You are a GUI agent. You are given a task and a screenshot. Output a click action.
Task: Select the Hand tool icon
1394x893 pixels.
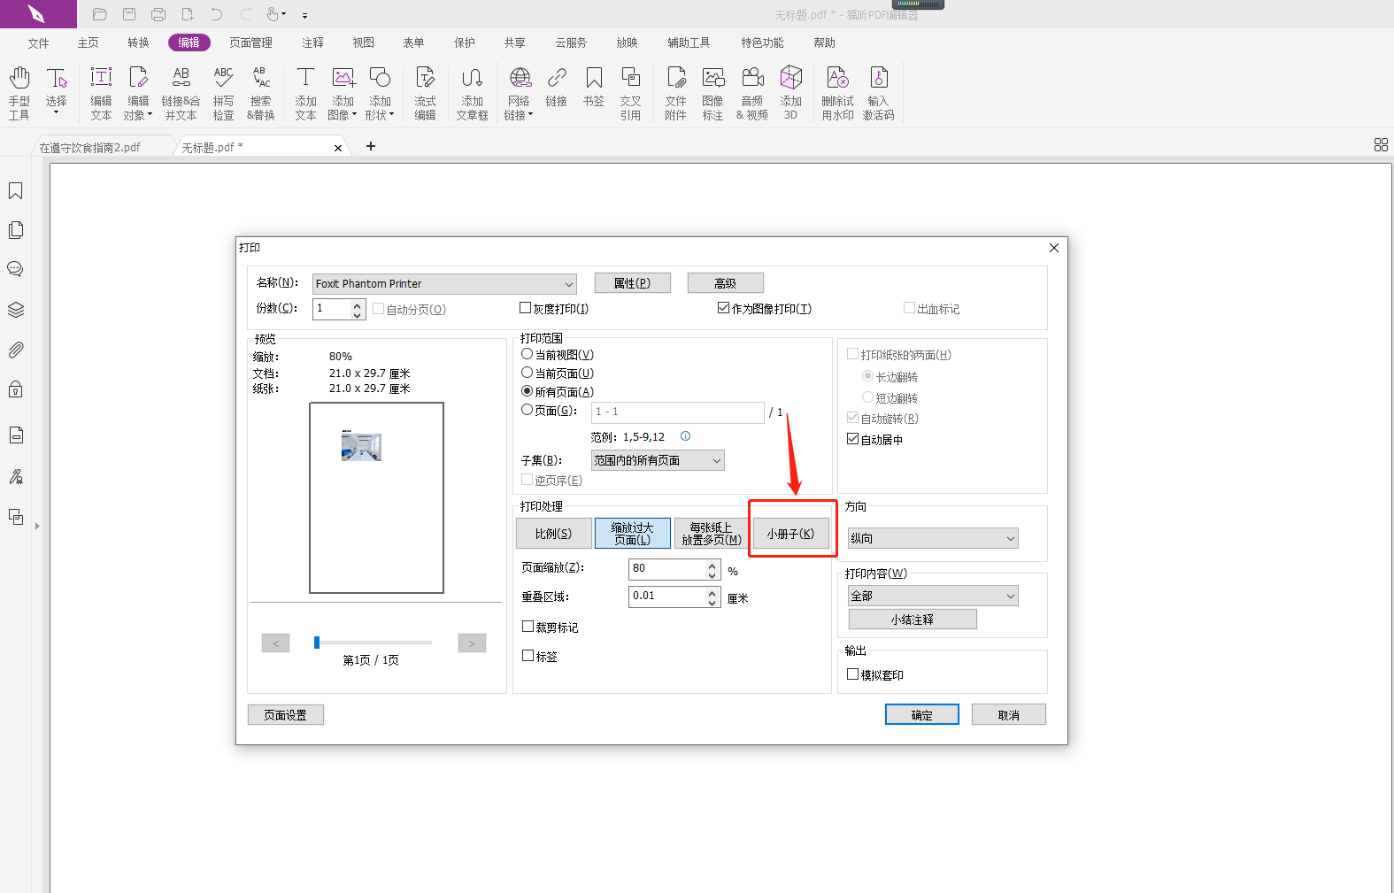[x=19, y=92]
